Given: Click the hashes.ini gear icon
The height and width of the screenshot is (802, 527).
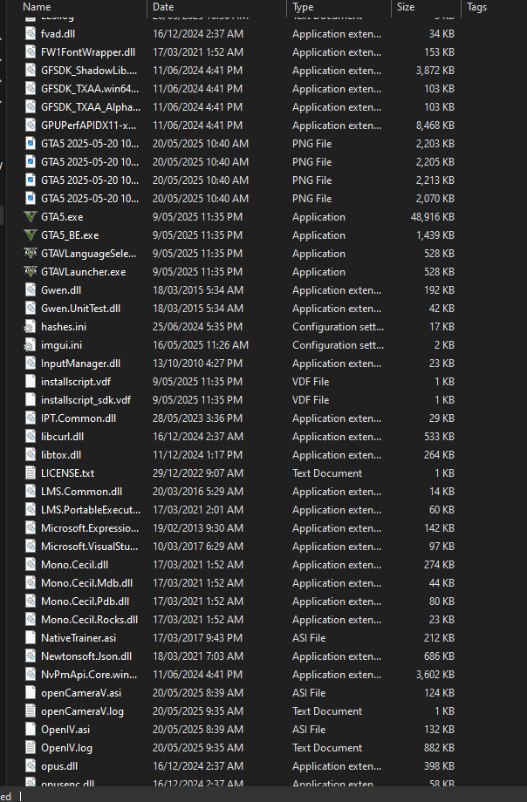Looking at the screenshot, I should point(31,327).
